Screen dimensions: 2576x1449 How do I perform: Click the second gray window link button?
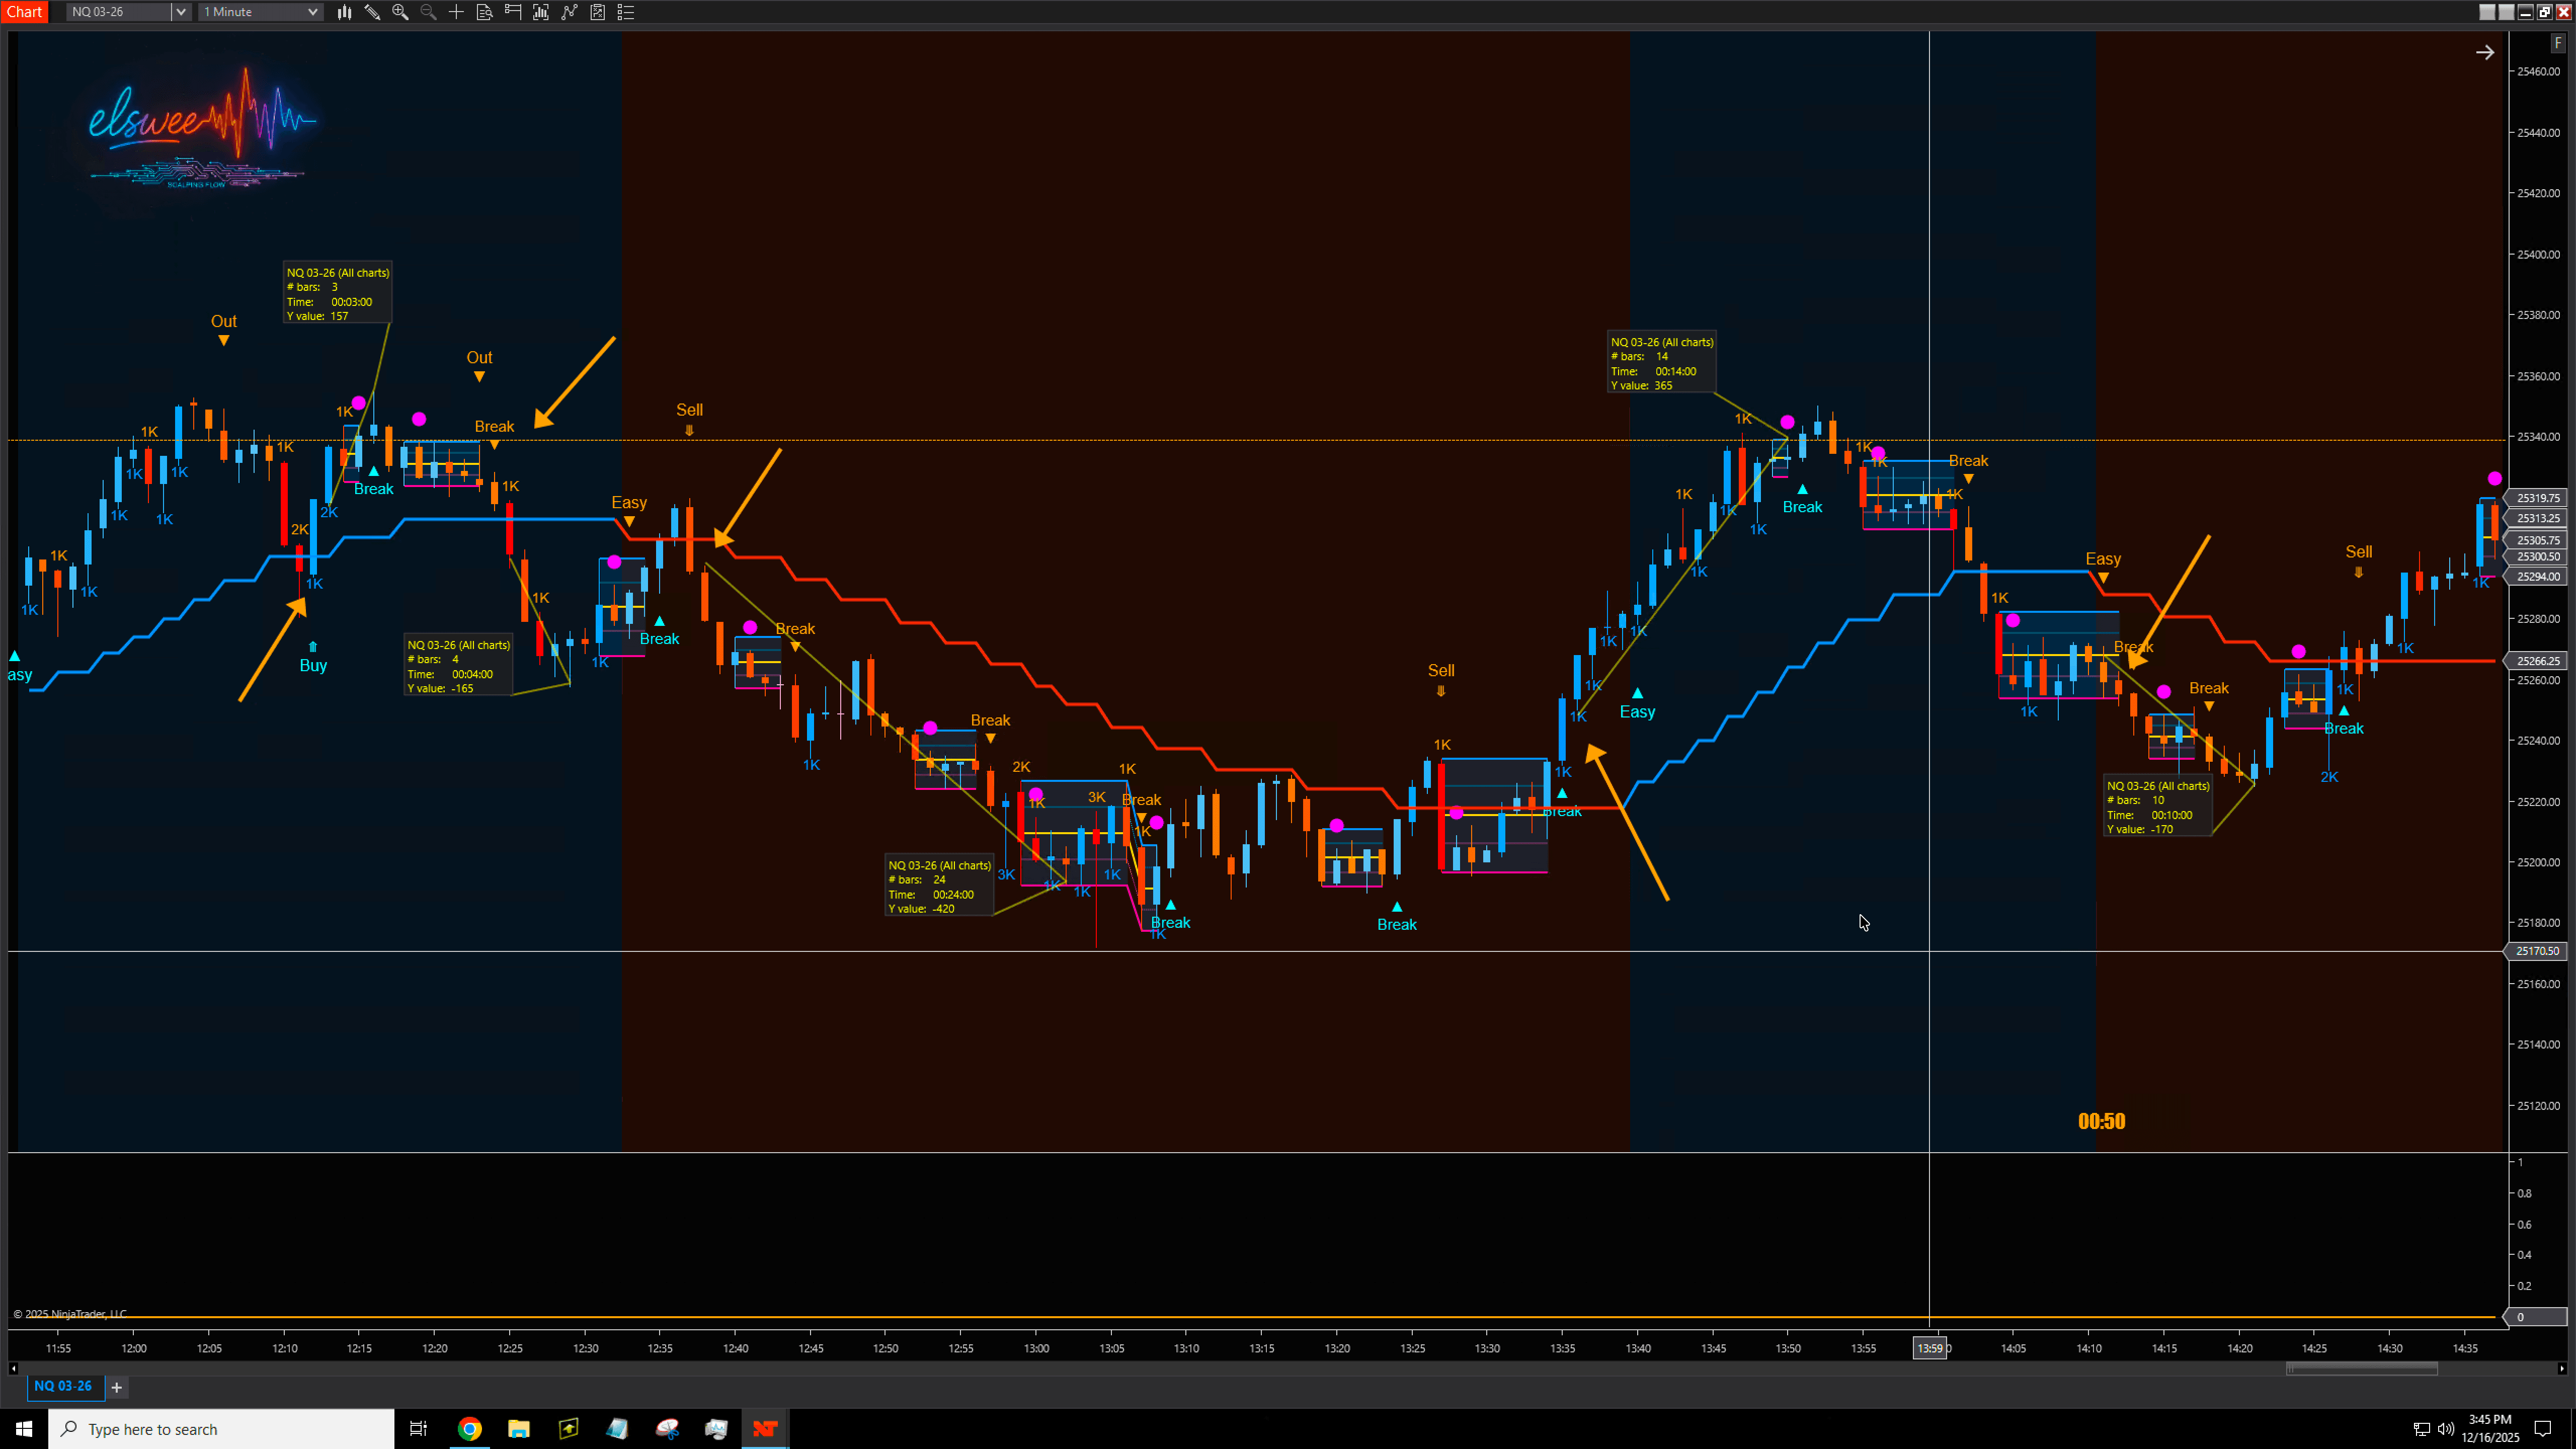[2506, 12]
